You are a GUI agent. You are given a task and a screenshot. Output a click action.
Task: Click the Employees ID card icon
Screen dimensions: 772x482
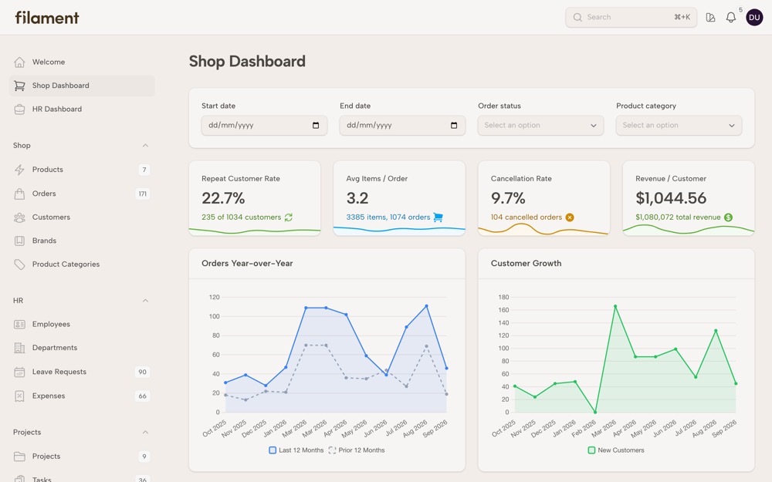(x=19, y=324)
